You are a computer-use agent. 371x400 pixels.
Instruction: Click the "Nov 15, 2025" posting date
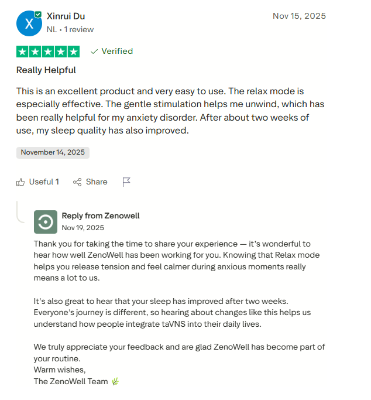point(299,16)
